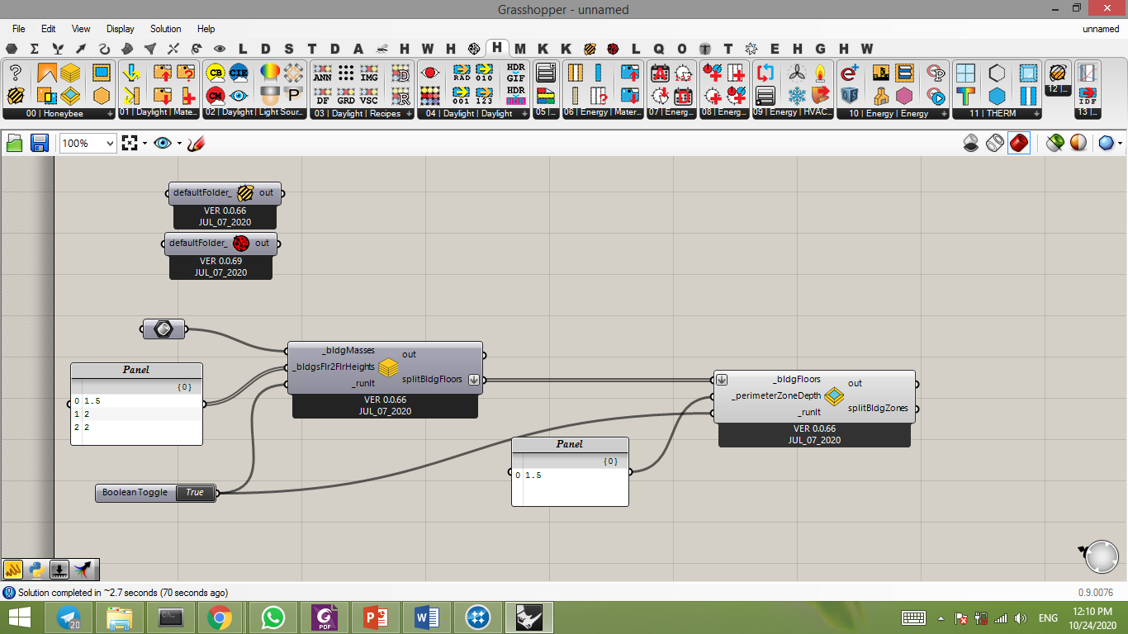Click the question mark icon in Honeybee panel
The image size is (1128, 634).
(x=15, y=73)
